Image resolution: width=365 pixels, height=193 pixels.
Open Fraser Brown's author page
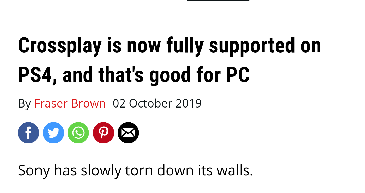click(70, 103)
